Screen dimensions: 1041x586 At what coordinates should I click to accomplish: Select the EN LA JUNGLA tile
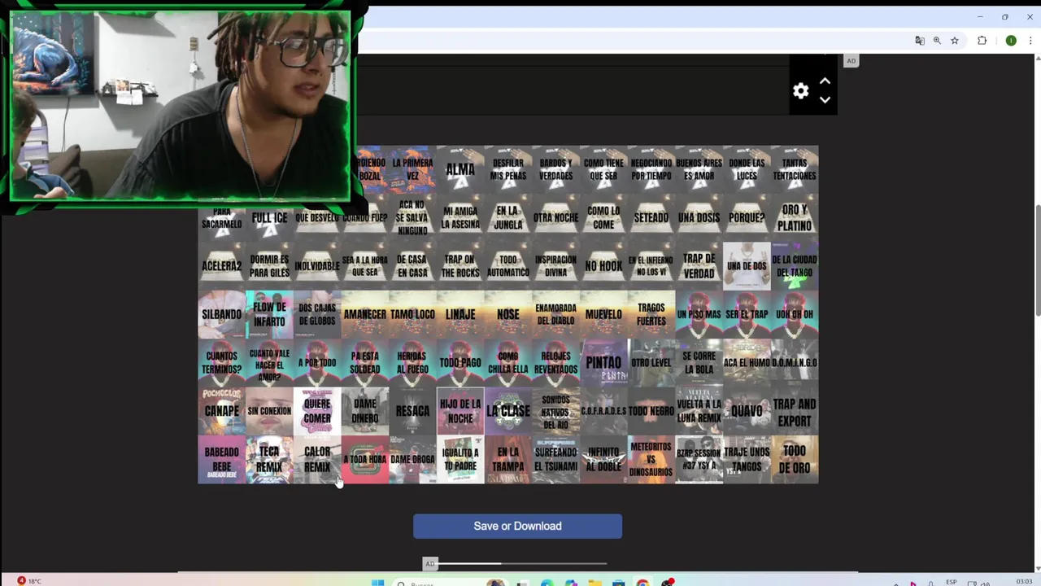point(508,217)
